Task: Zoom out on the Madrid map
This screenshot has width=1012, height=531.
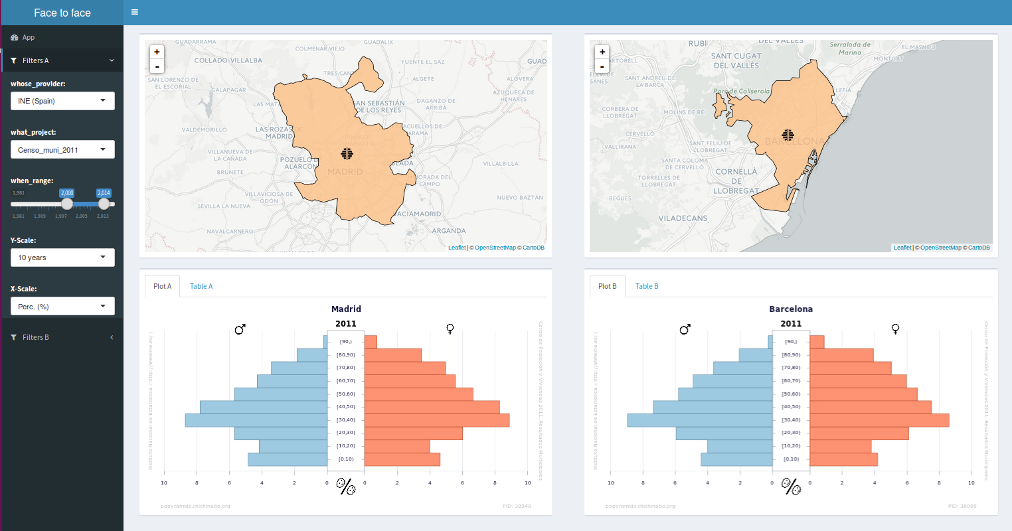Action: (x=157, y=66)
